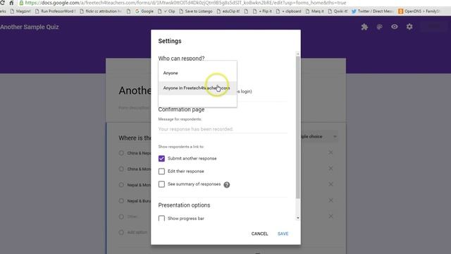This screenshot has height=254, width=451.
Task: Open the OpenDNS FamilyShield bookmark
Action: pos(419,11)
